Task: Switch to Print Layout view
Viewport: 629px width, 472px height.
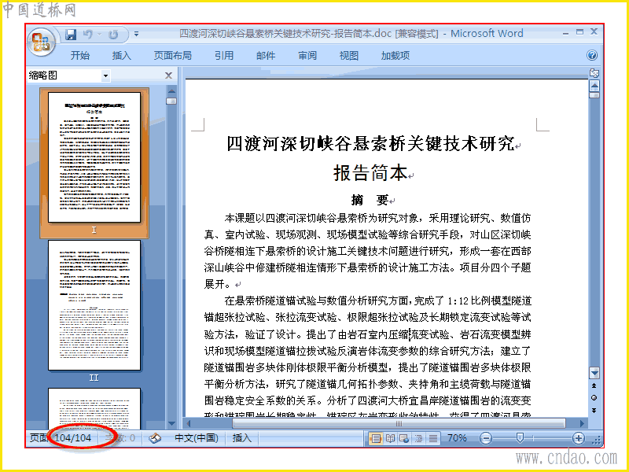Action: coord(376,438)
